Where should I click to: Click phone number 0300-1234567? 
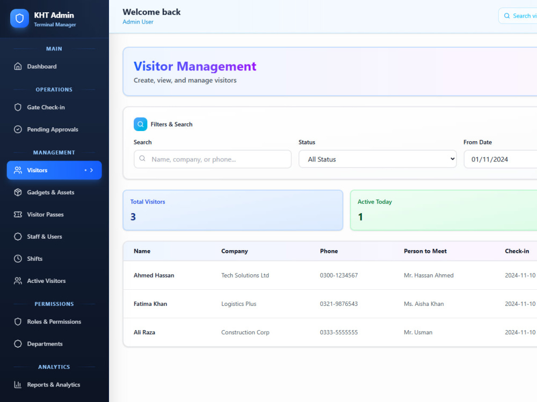coord(339,275)
